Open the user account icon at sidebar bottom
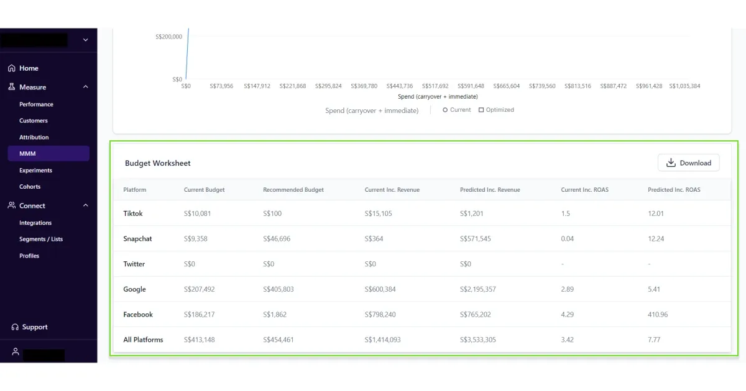Image resolution: width=746 pixels, height=391 pixels. [16, 352]
